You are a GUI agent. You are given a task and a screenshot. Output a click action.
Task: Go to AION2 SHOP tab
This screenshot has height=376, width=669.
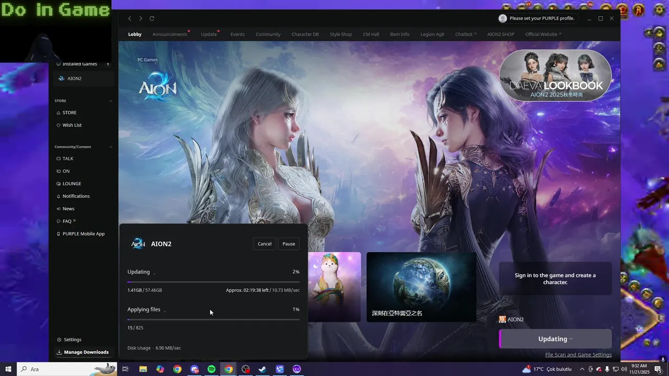pos(501,34)
